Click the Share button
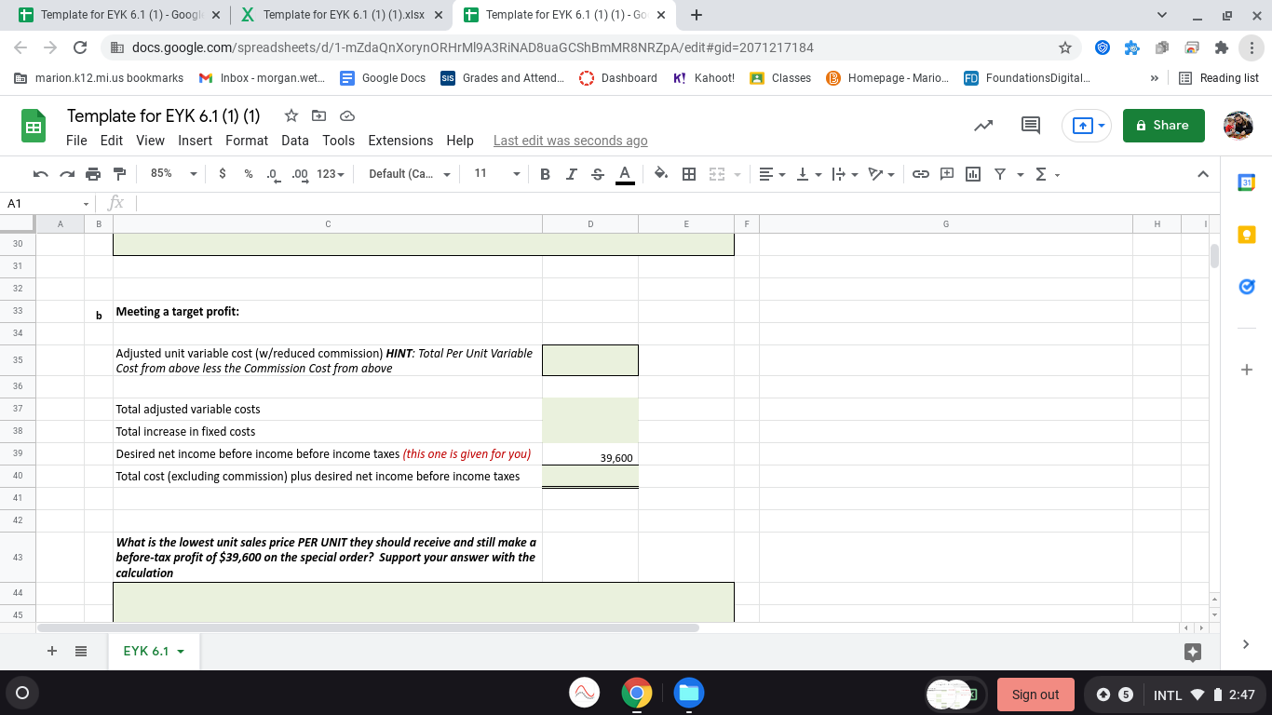The width and height of the screenshot is (1272, 715). pos(1163,125)
